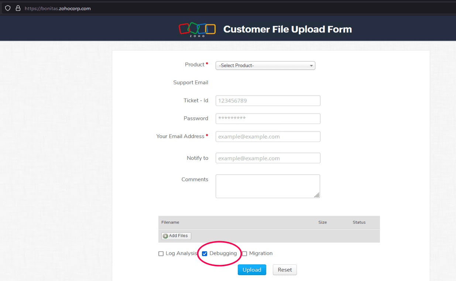Click the Upload button

click(x=252, y=270)
